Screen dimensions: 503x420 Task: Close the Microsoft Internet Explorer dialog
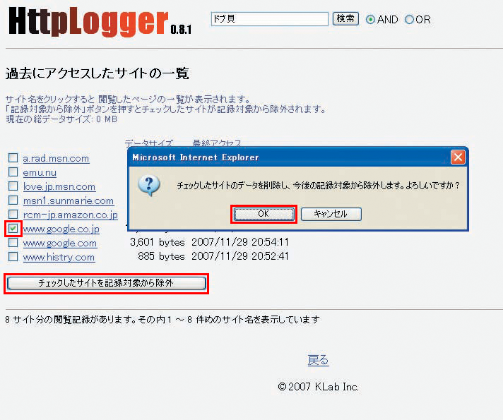(458, 157)
